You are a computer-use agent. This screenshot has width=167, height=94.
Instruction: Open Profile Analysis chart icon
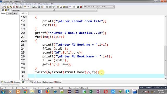[78, 7]
